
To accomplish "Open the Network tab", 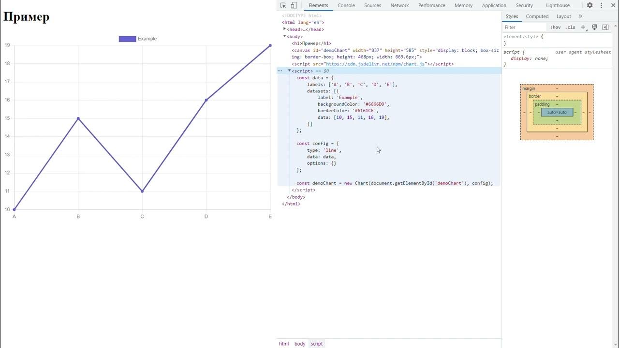I will pyautogui.click(x=399, y=5).
